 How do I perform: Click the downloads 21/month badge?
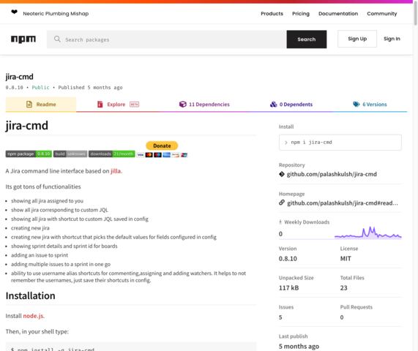coord(112,154)
